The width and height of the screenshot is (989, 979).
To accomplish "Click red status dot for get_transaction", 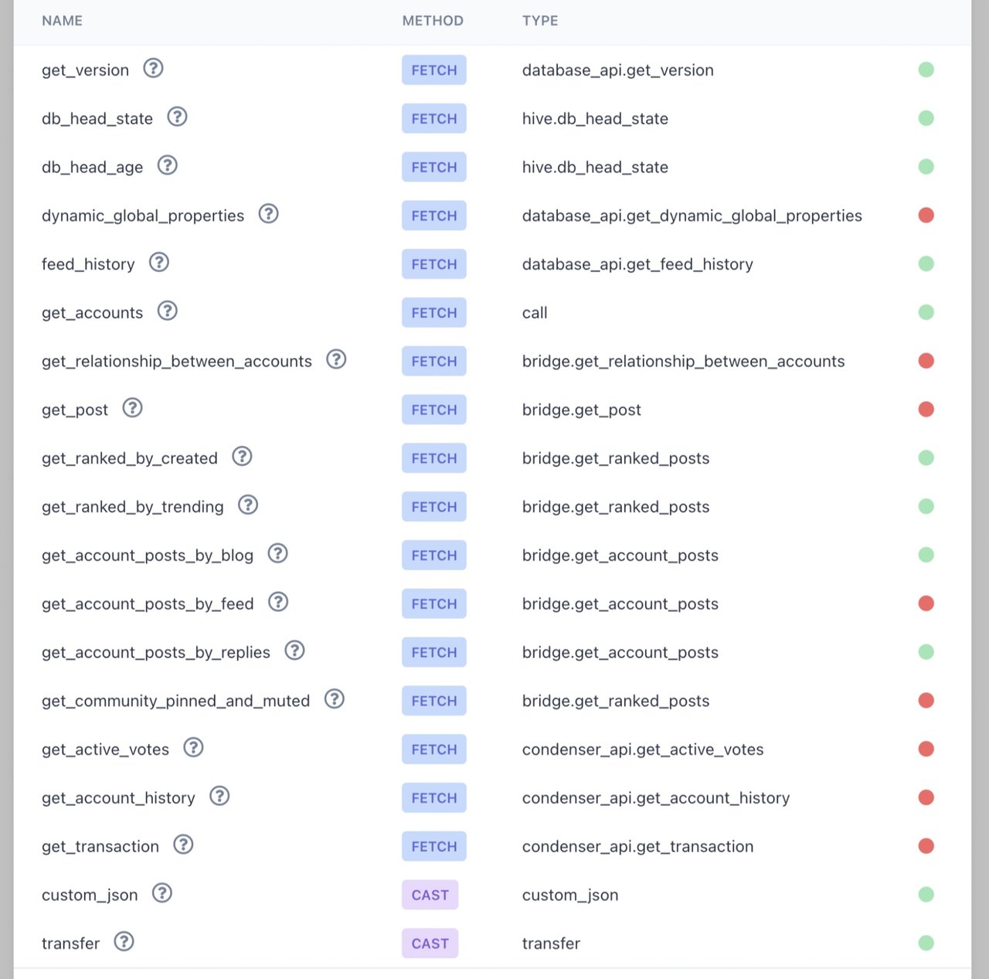I will pos(926,846).
